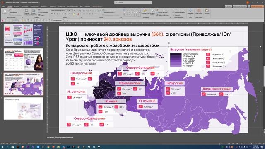Screen dimensions: 265x149
Task: Click the Paste (Вставить) clipboard icon
Action: [x=5, y=12]
